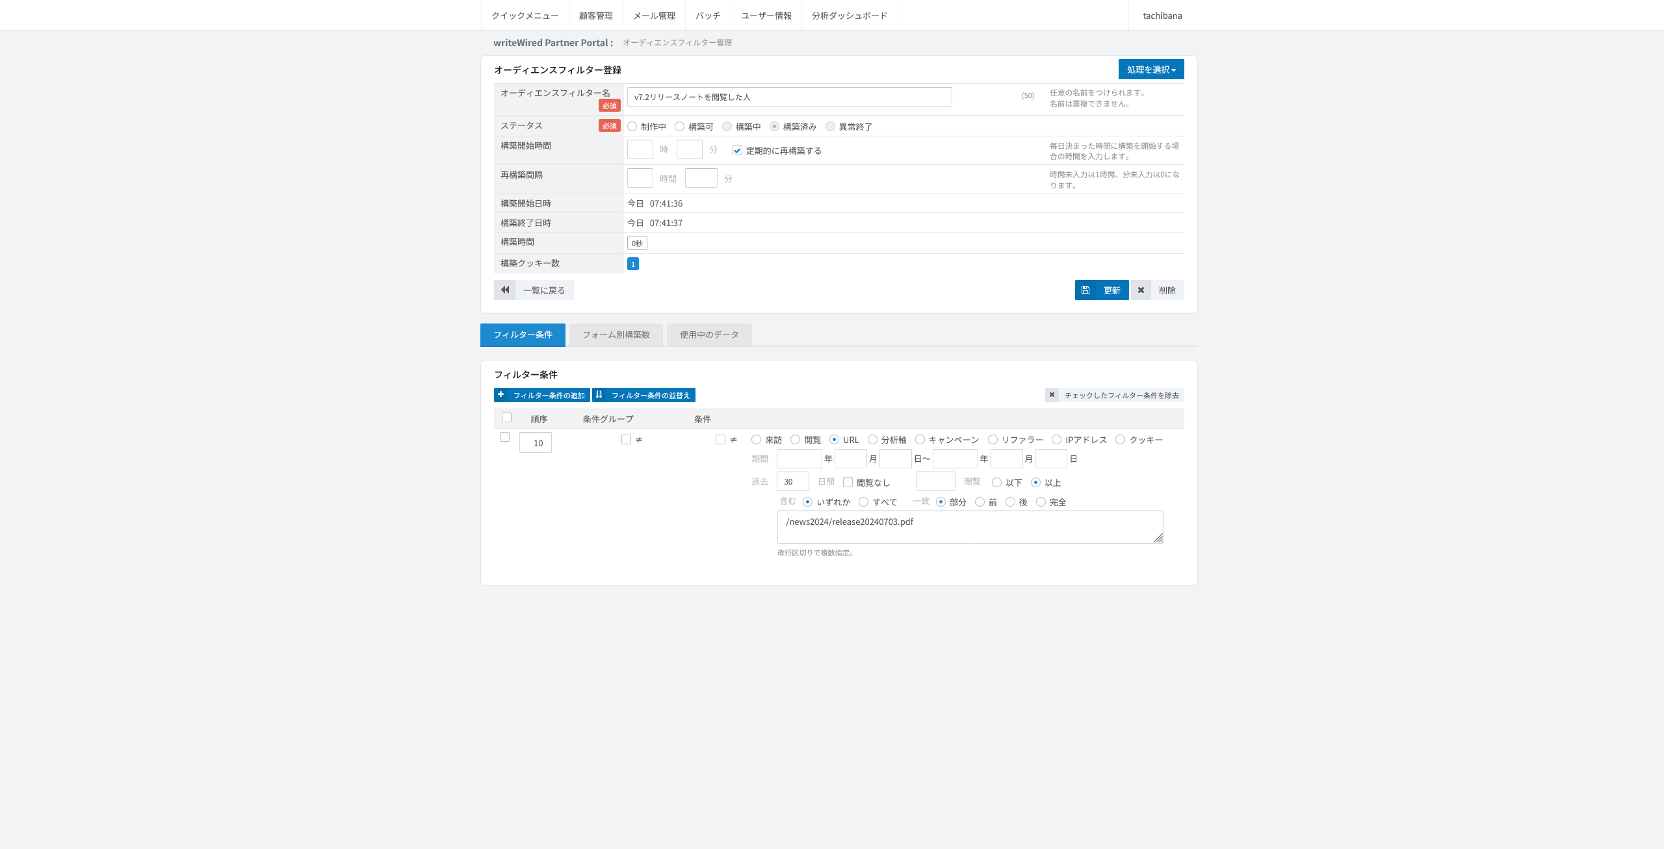Check the row 10 filter checkbox
1664x849 pixels.
[x=504, y=437]
